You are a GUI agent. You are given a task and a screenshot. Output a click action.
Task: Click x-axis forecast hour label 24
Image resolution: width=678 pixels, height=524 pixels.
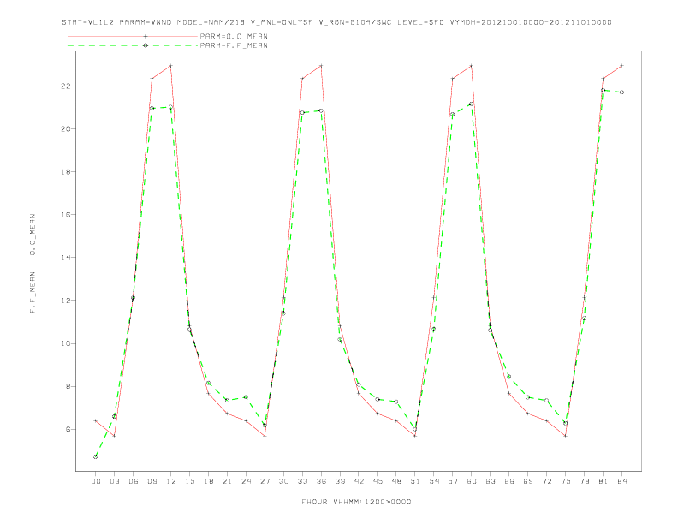246,481
